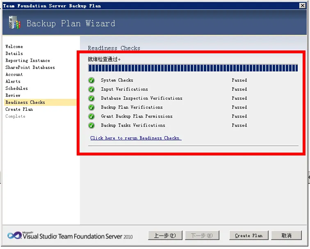Click the rerun Readiness Checks link
310x249 pixels.
click(x=136, y=138)
